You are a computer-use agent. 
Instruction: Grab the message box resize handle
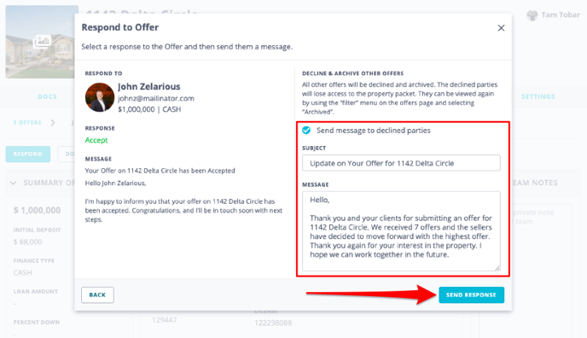click(x=497, y=267)
